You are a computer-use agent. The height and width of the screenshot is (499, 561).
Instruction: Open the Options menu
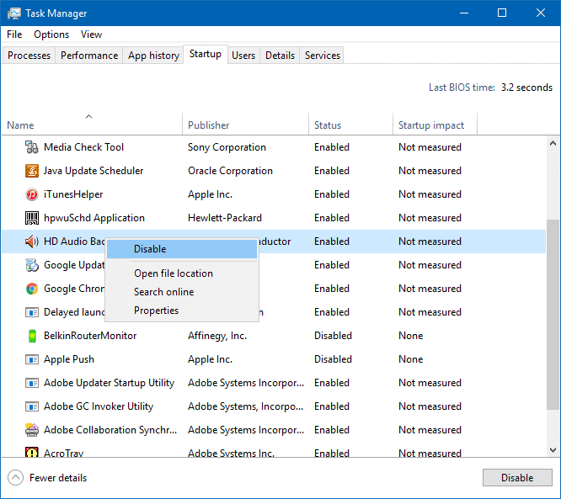pyautogui.click(x=51, y=35)
